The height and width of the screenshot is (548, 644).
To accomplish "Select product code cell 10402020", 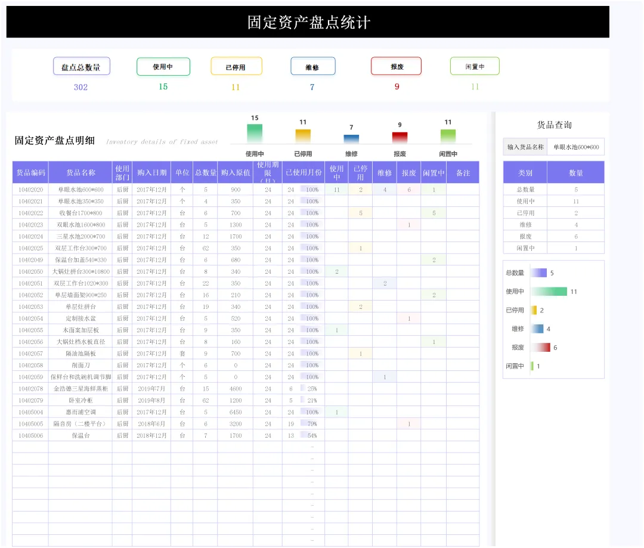I will [31, 190].
